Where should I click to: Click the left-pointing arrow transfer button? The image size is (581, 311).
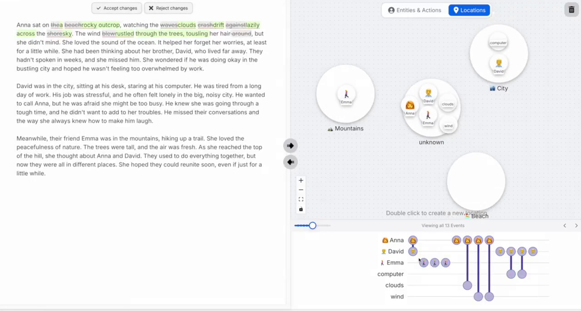click(290, 162)
